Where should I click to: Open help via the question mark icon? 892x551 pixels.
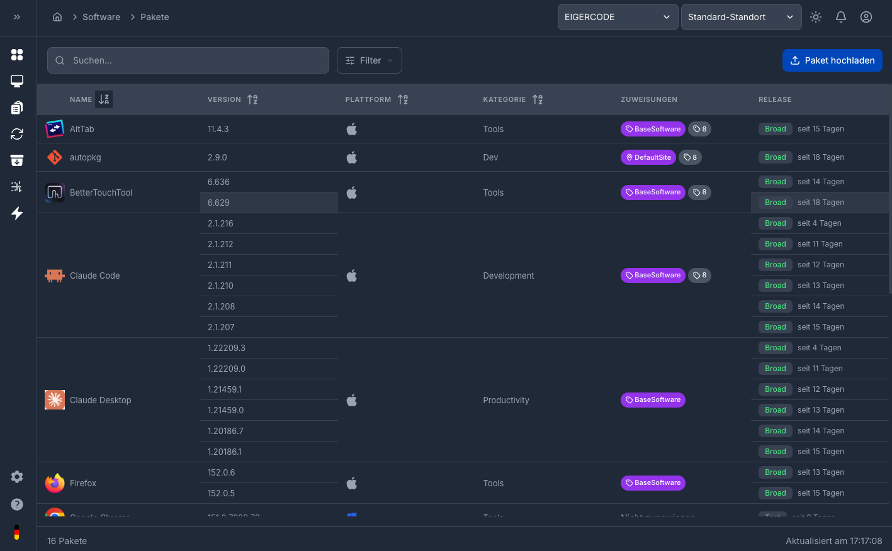(17, 504)
